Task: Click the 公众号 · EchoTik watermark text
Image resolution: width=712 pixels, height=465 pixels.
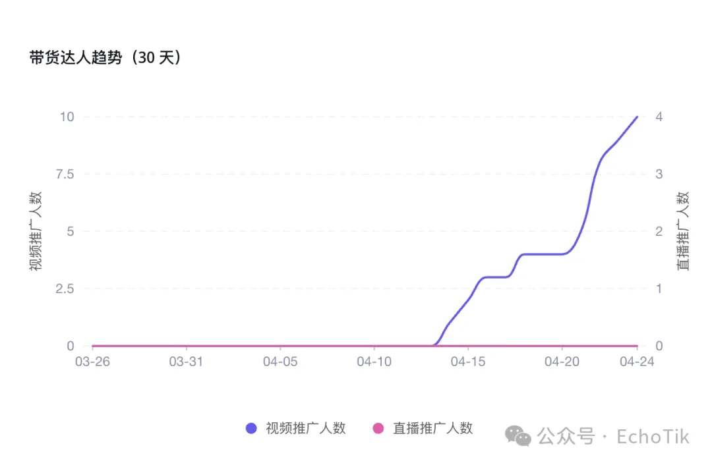Action: 614,436
